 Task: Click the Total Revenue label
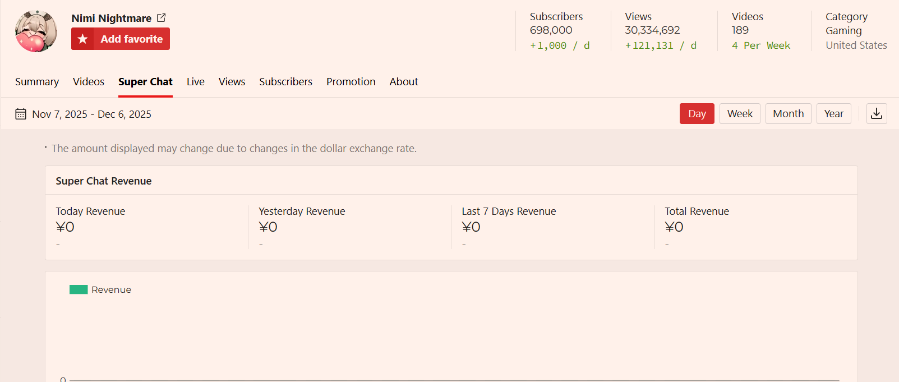pos(697,211)
